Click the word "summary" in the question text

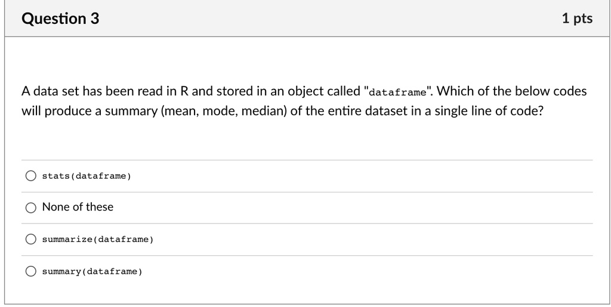[x=125, y=112]
